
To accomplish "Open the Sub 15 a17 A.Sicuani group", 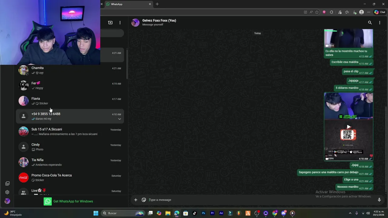I will [x=70, y=132].
